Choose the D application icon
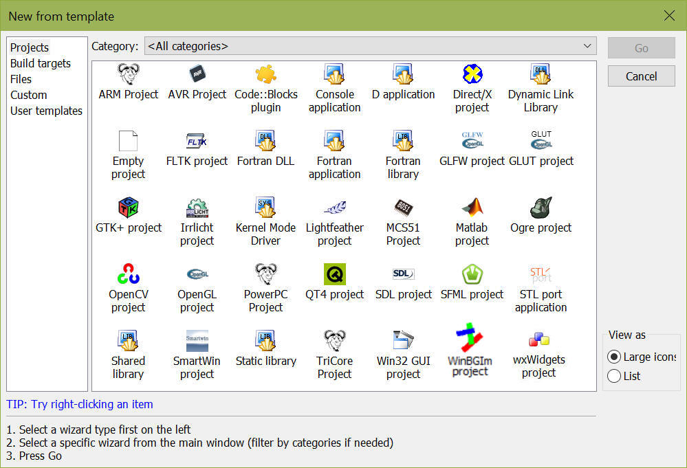The width and height of the screenshot is (687, 468). [403, 74]
